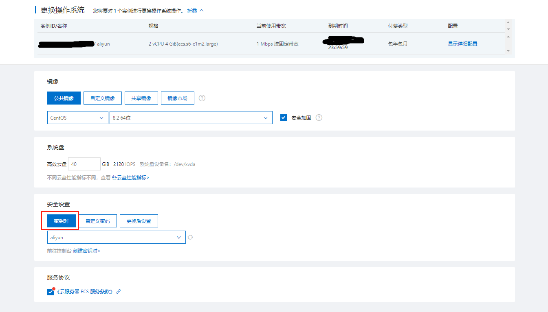Choose the 更换后设置 security option
The height and width of the screenshot is (312, 548).
coord(139,221)
